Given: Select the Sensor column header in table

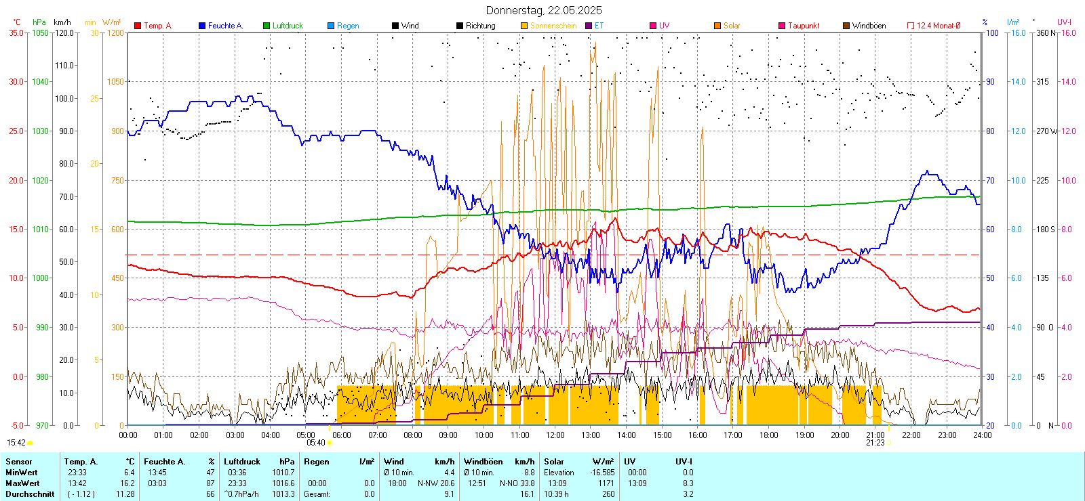Looking at the screenshot, I should [x=19, y=462].
